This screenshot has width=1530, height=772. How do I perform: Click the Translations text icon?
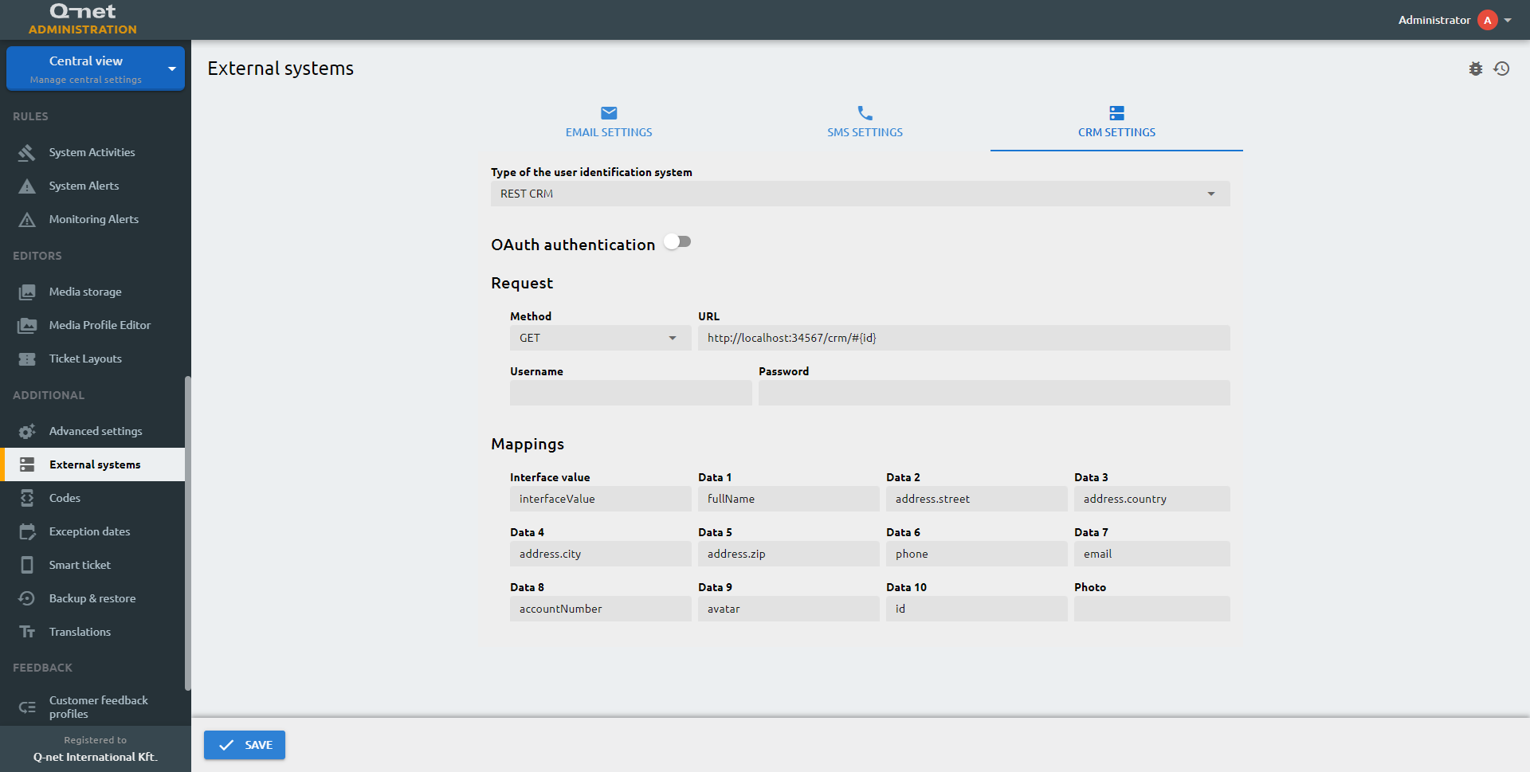click(x=27, y=632)
